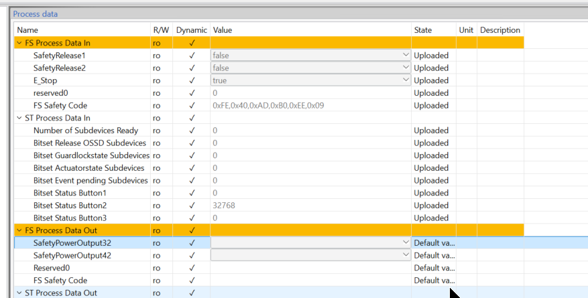The width and height of the screenshot is (588, 298).
Task: Click Default va... state of SafetyPowerOutput32
Action: tap(434, 242)
